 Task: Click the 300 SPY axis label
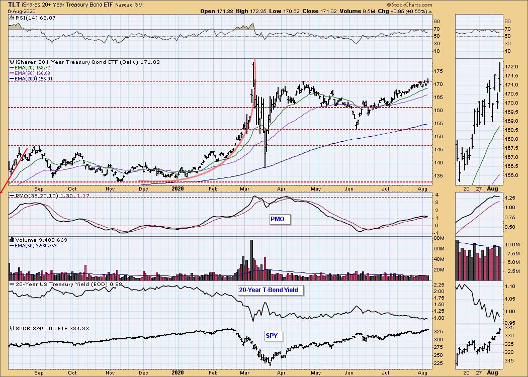(438, 340)
